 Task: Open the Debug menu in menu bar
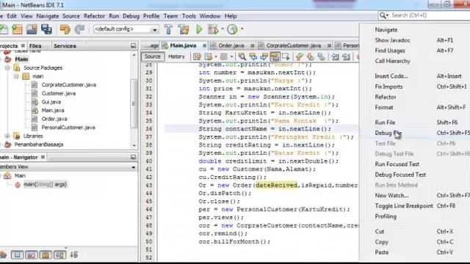tap(131, 16)
